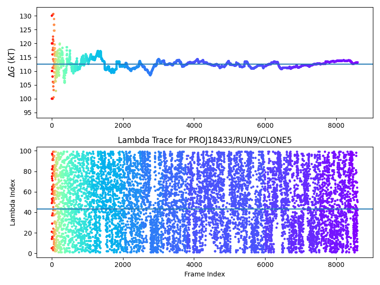The width and height of the screenshot is (380, 285).
Task: Click the 40 tick label on Lambda Index axis
Action: [x=28, y=212]
